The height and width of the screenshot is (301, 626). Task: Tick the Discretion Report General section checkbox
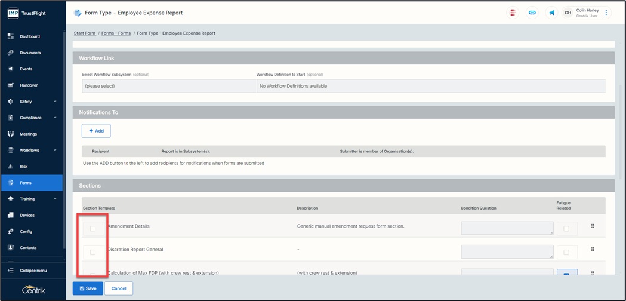(92, 252)
